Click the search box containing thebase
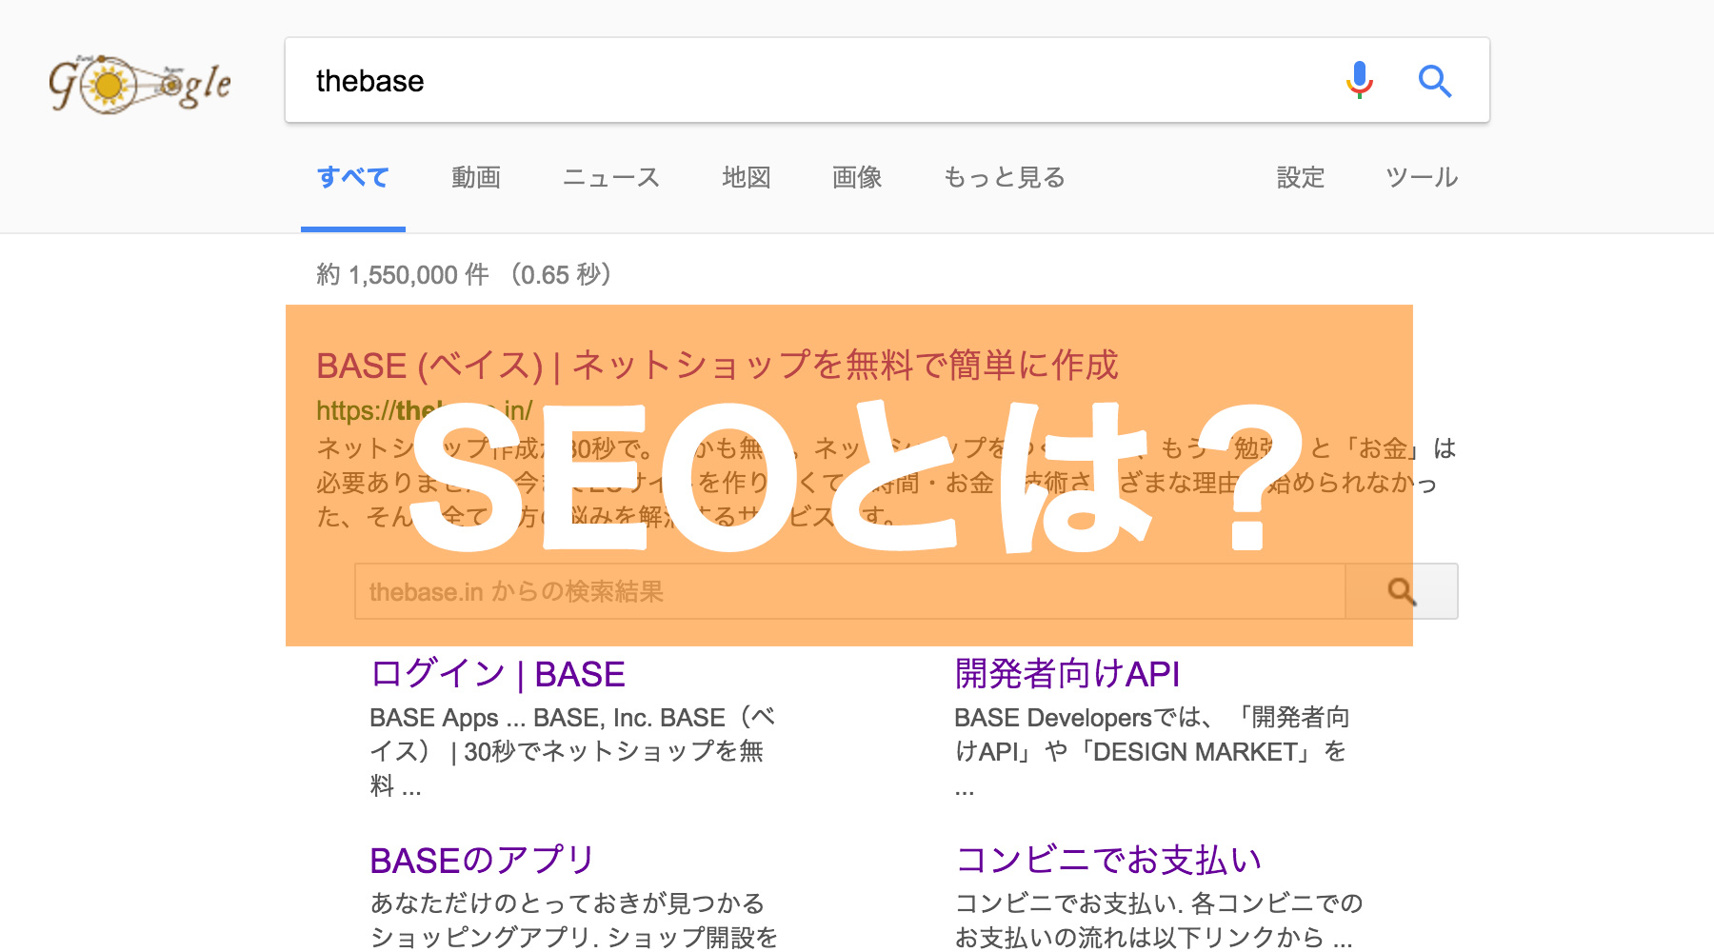The height and width of the screenshot is (952, 1714). (887, 80)
